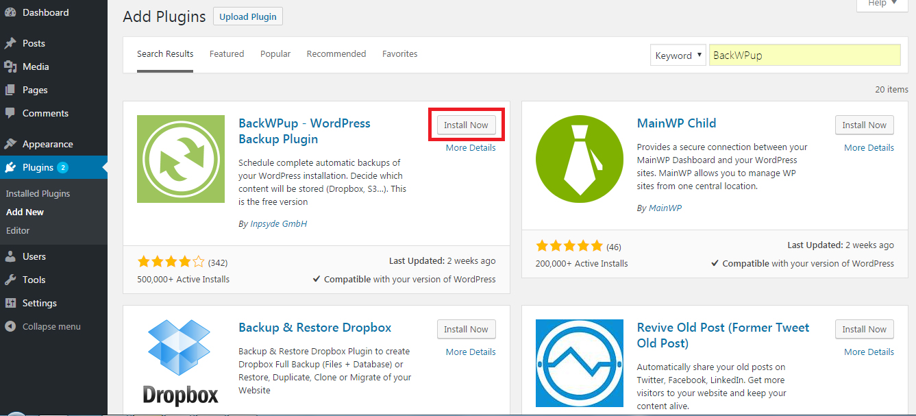Viewport: 916px width, 416px height.
Task: Click the Posts pushpin icon
Action: pyautogui.click(x=10, y=43)
